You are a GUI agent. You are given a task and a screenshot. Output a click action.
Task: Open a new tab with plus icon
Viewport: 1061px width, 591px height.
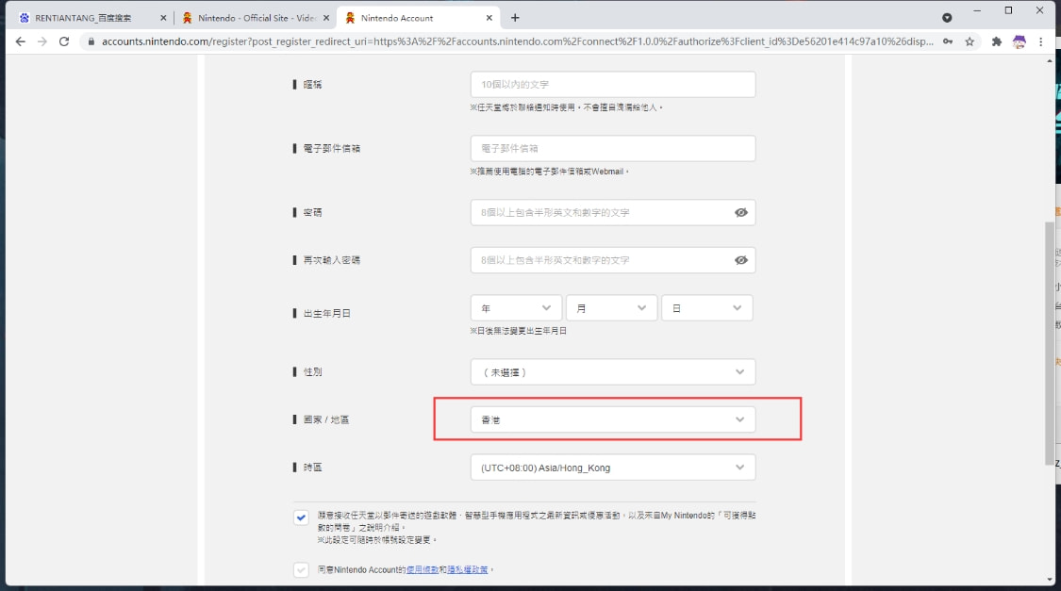tap(515, 18)
